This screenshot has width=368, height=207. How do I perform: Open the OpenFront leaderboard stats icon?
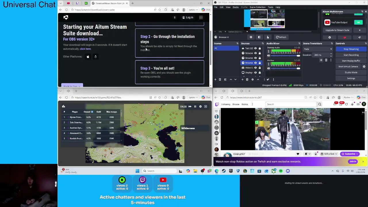pyautogui.click(x=64, y=106)
